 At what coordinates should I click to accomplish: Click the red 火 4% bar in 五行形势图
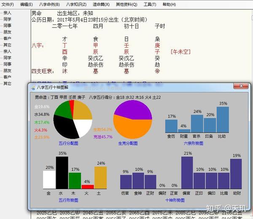[x=88, y=187]
